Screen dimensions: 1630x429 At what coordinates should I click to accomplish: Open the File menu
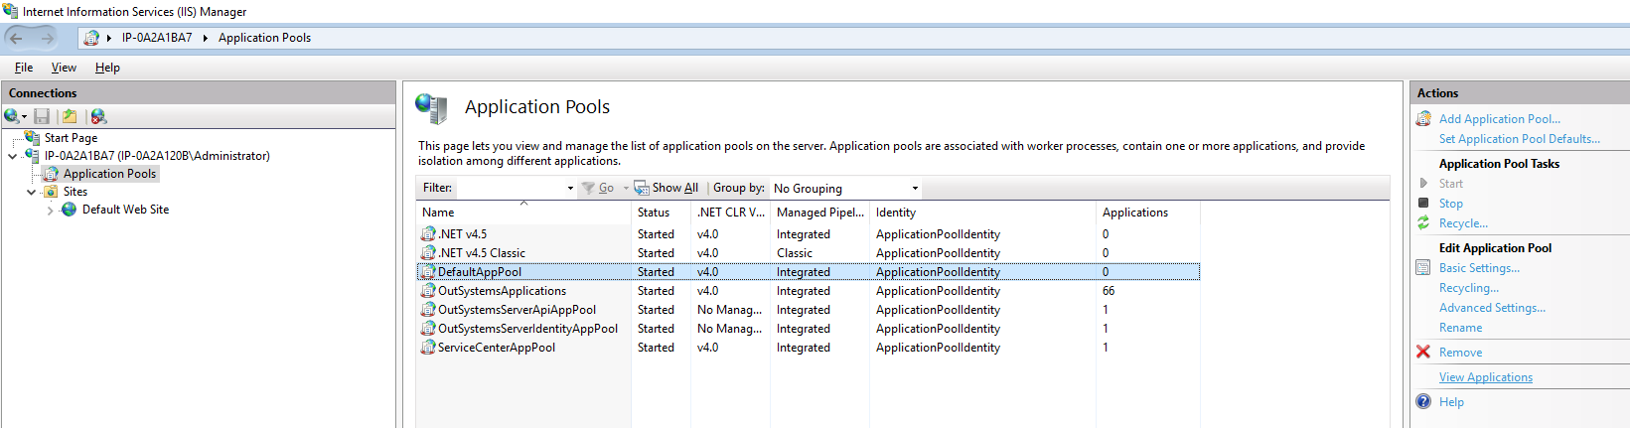pos(24,68)
